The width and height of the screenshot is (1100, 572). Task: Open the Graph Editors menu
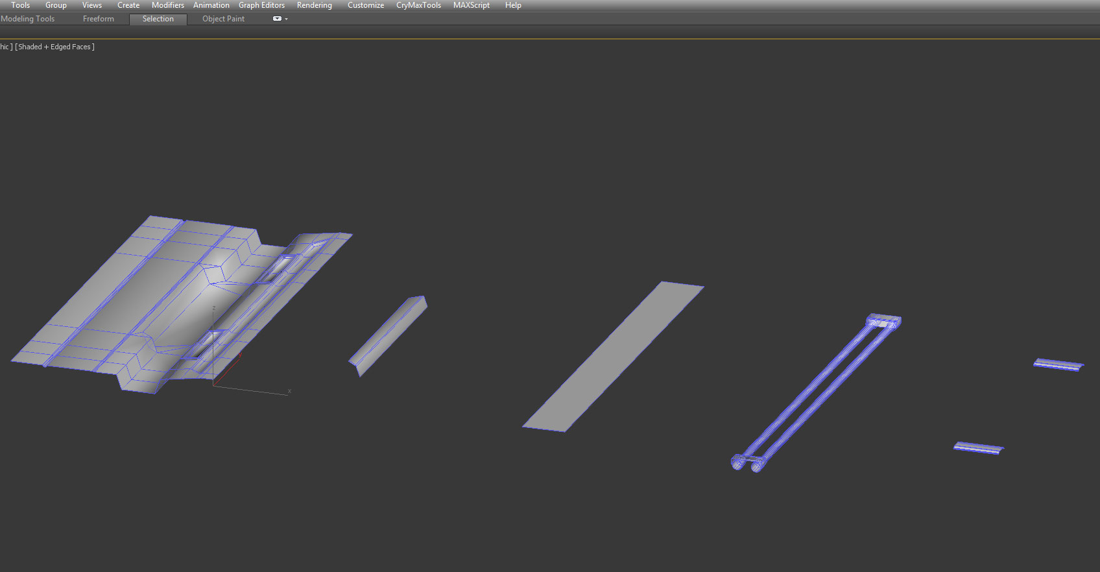(262, 5)
